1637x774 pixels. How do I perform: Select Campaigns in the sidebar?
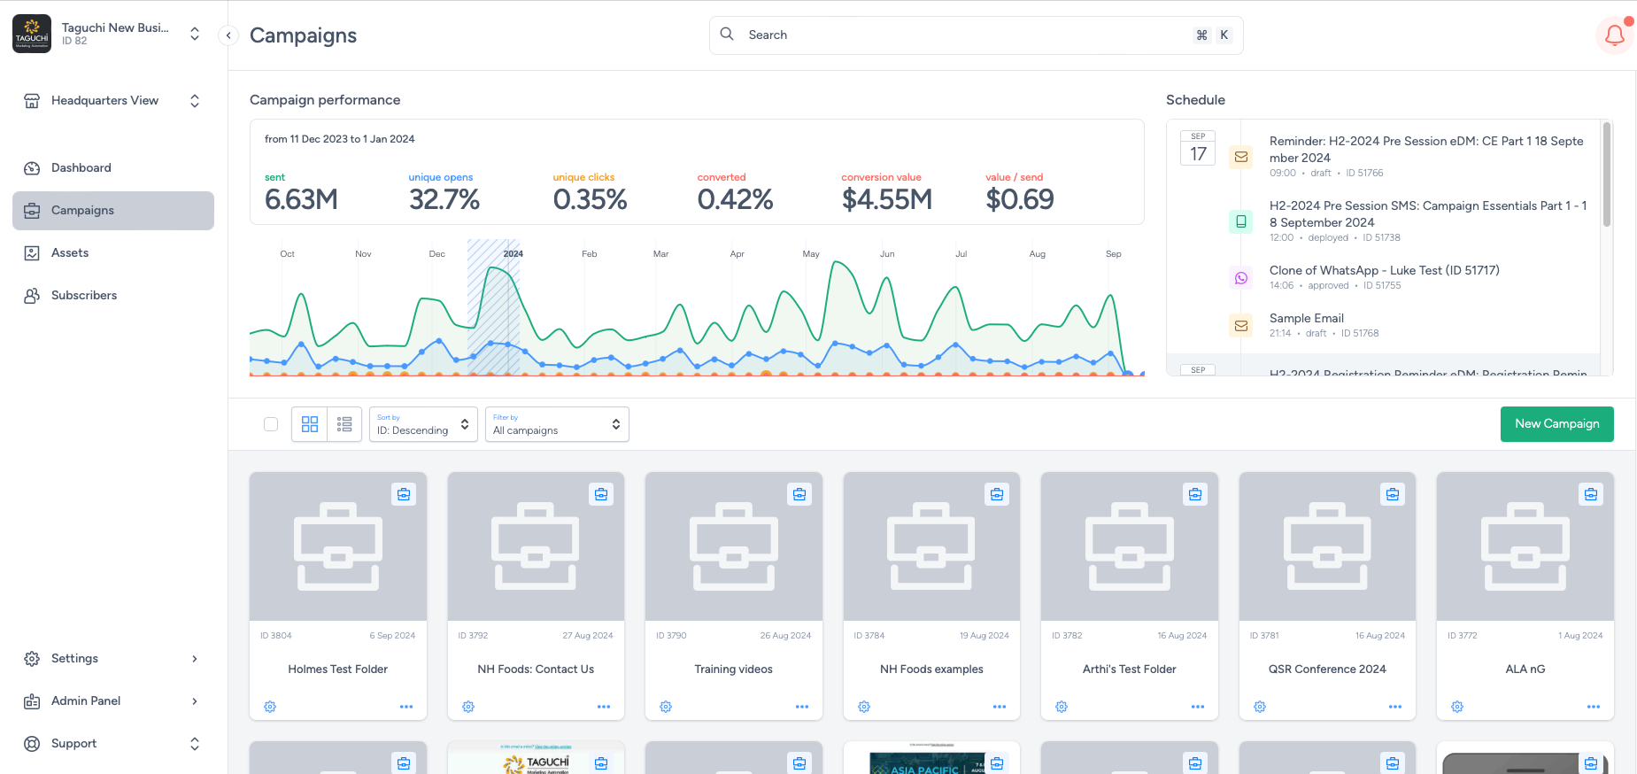click(113, 211)
